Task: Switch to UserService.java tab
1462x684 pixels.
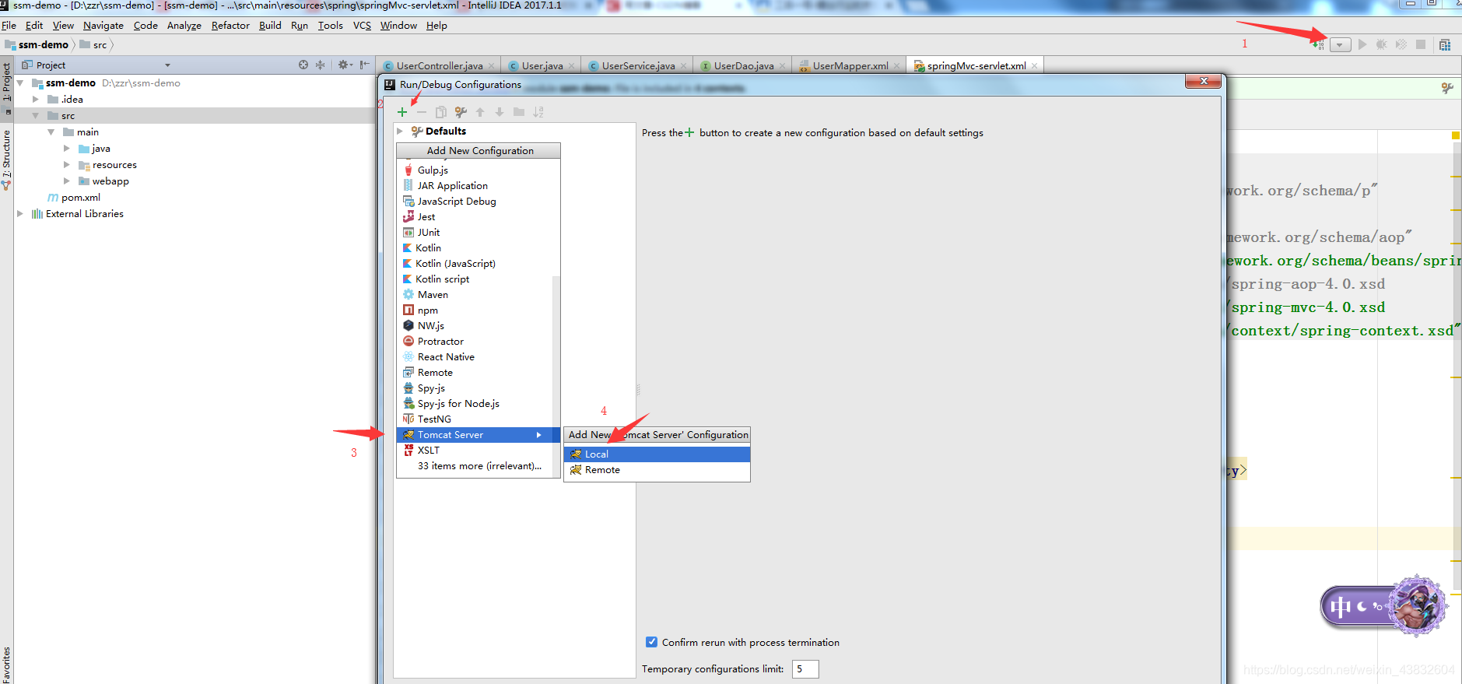Action: pyautogui.click(x=638, y=66)
